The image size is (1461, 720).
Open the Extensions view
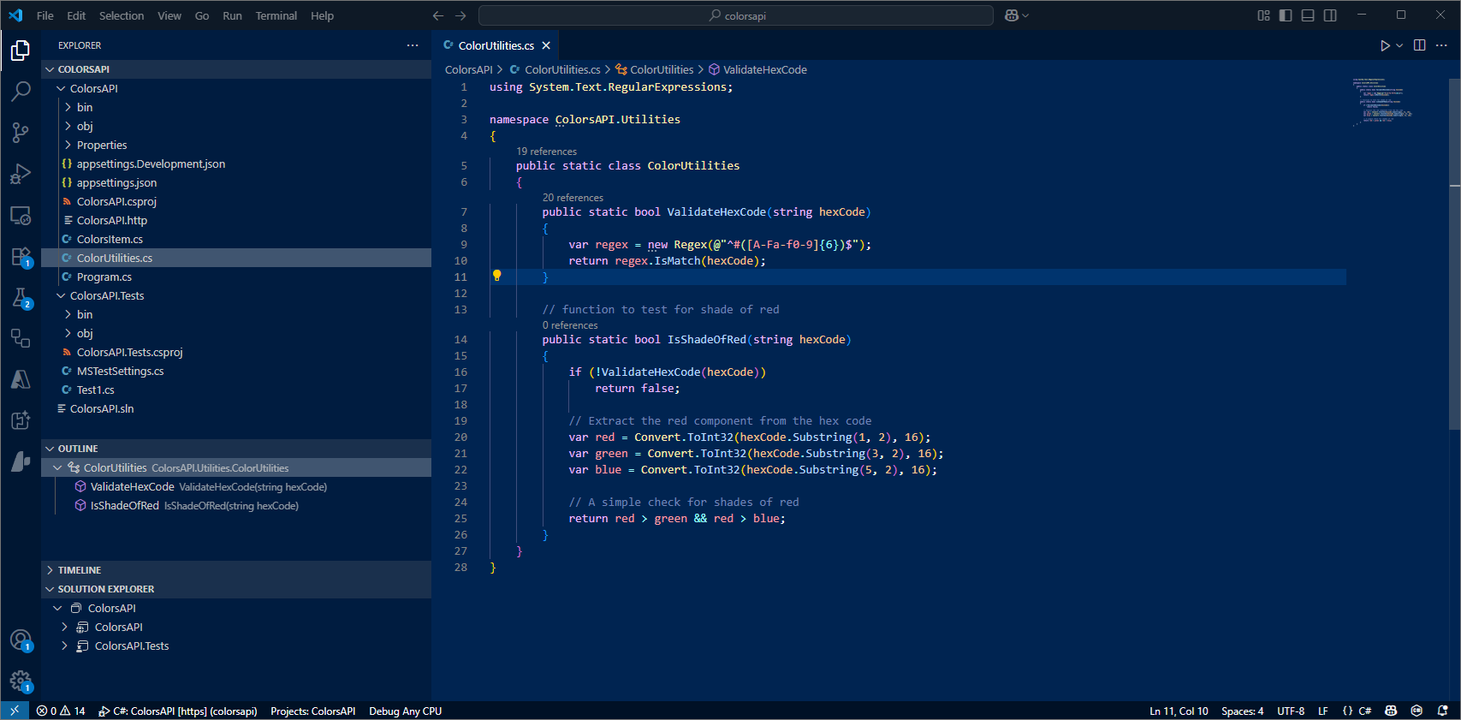click(x=21, y=257)
